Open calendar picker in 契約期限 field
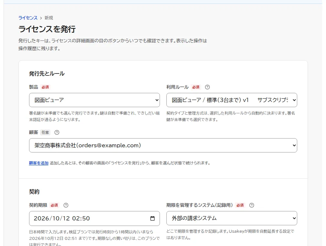 pyautogui.click(x=152, y=218)
